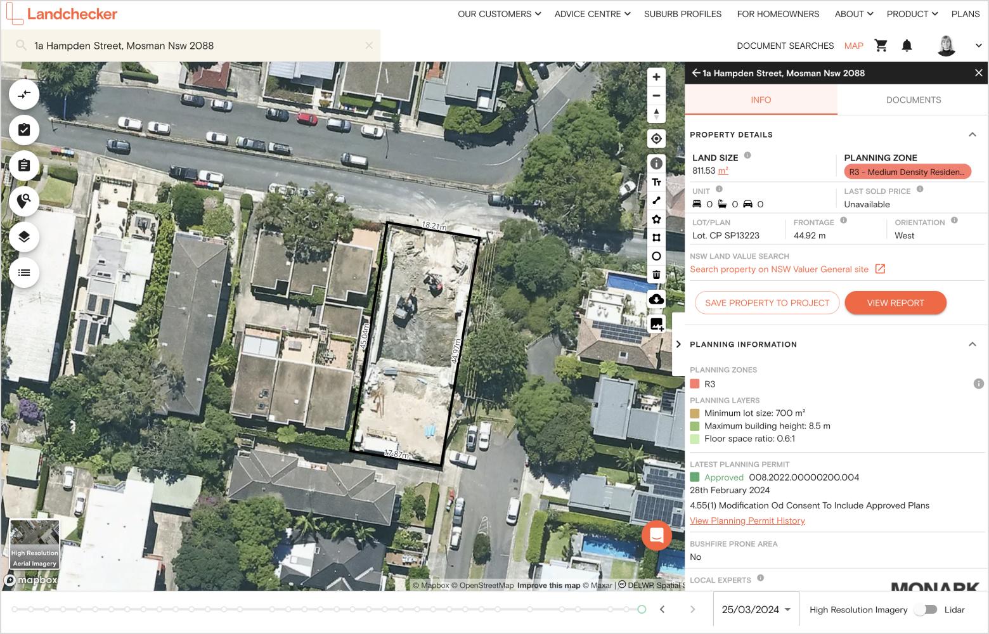Open the notifications bell
The image size is (989, 634).
(907, 46)
